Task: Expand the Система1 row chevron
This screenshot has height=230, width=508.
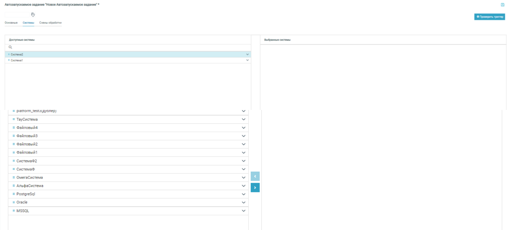Action: coord(247,60)
